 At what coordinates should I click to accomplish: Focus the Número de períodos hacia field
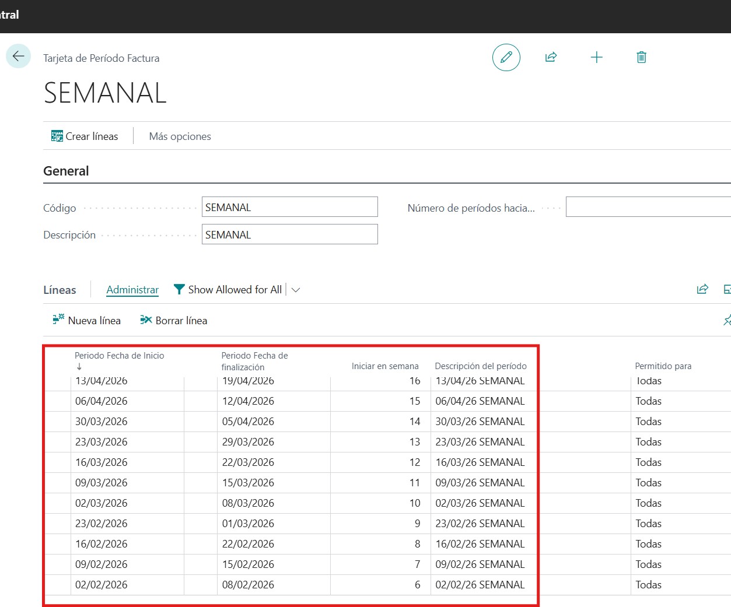(648, 207)
